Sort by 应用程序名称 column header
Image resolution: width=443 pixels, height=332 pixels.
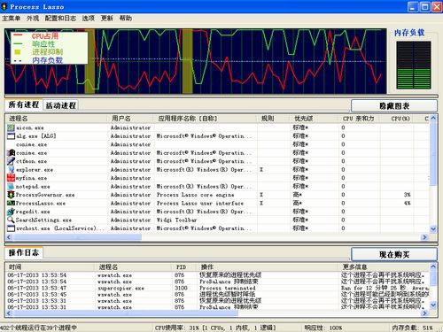point(205,119)
